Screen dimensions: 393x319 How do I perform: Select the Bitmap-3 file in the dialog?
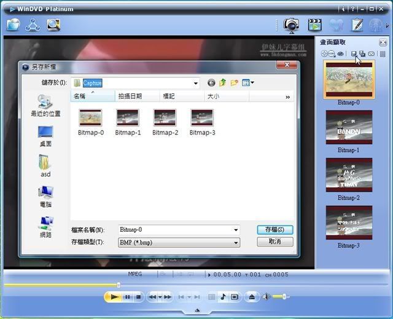tap(202, 122)
